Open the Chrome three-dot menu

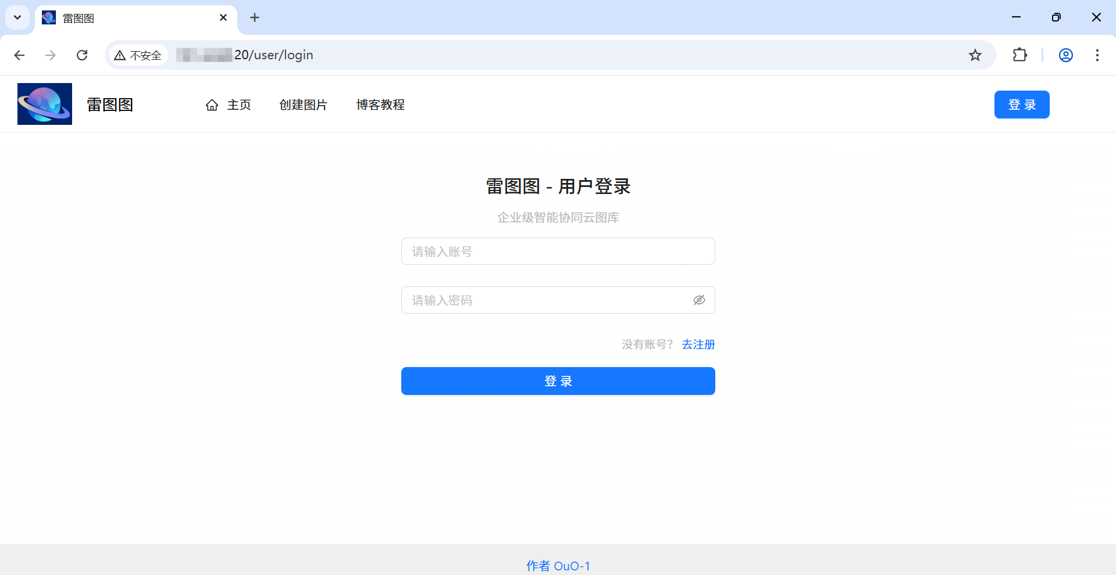click(1097, 55)
